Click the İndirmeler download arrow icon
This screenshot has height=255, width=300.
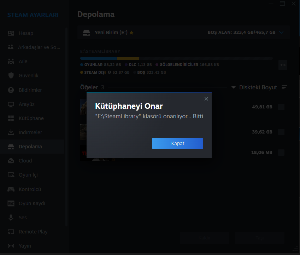[x=11, y=132]
